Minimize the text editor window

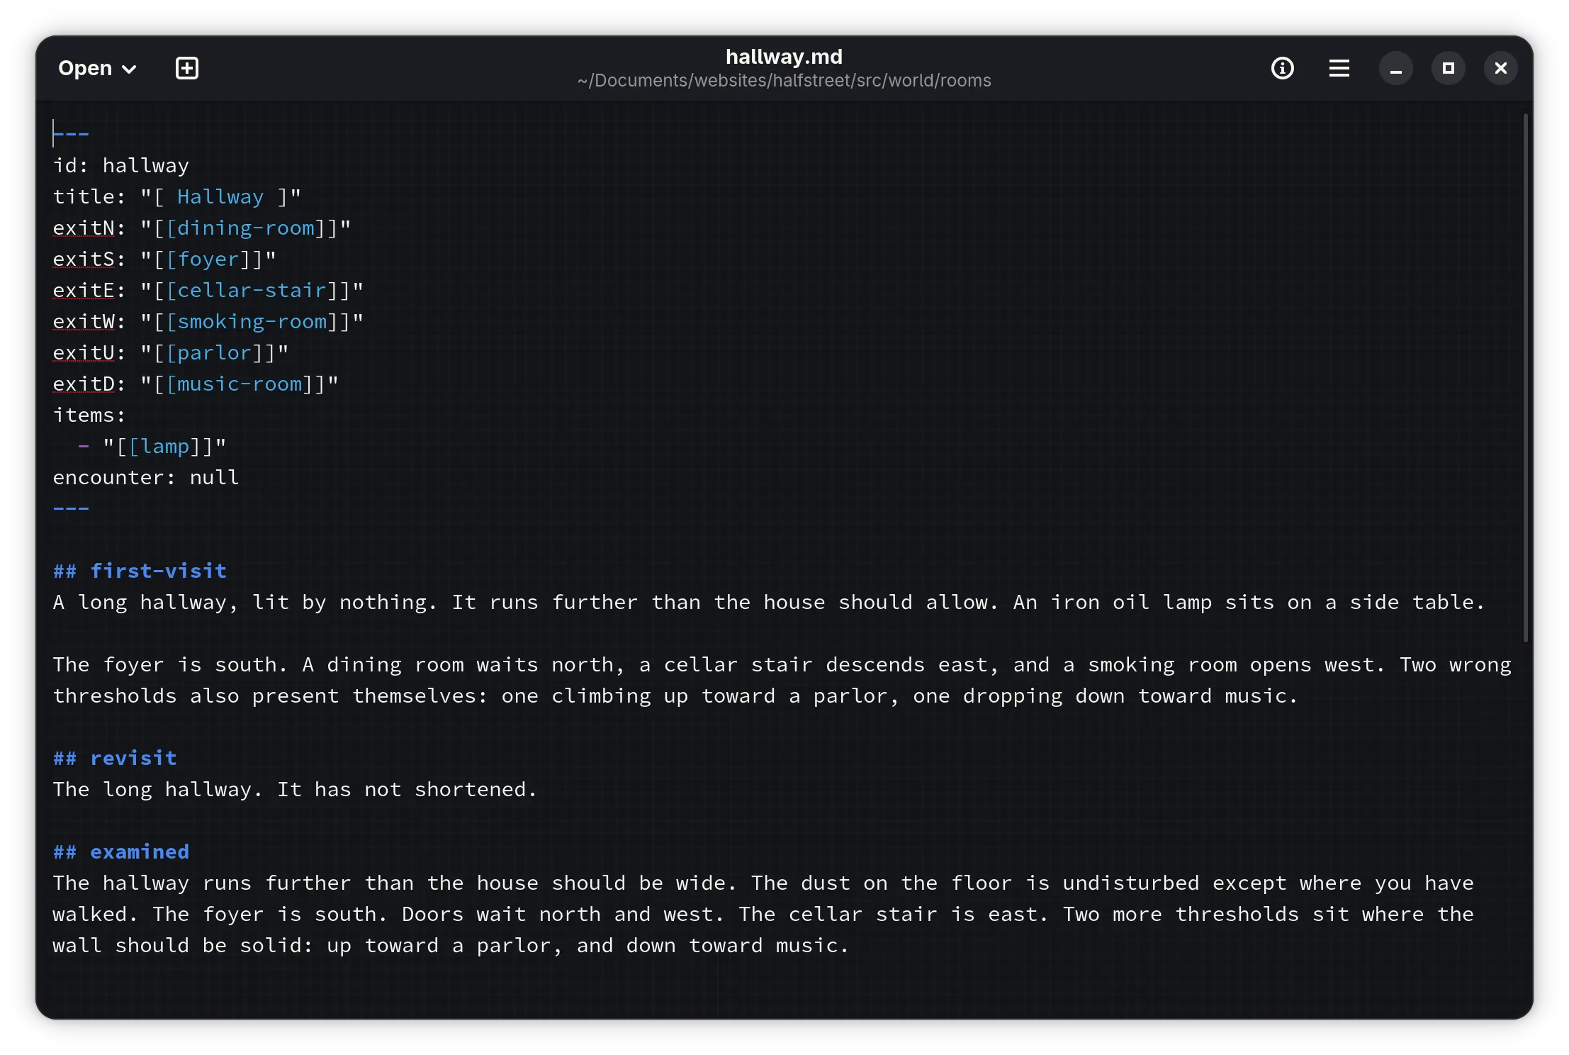pos(1396,68)
